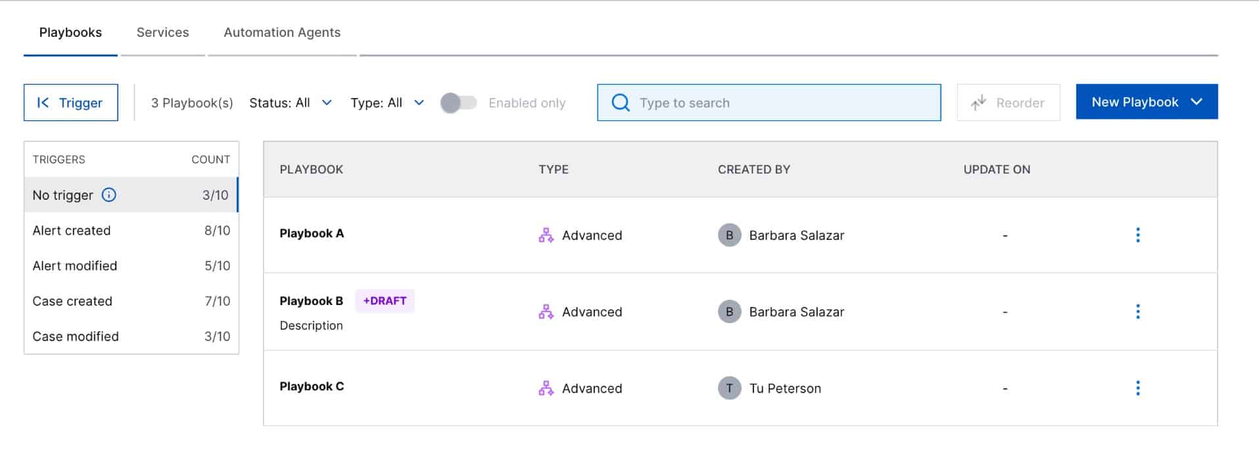Click Advanced type icon in Playbook C row
The height and width of the screenshot is (464, 1259).
click(x=546, y=388)
